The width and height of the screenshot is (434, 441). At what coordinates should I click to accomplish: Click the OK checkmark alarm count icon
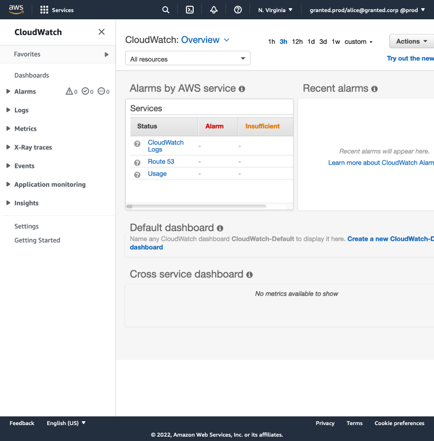coord(85,91)
